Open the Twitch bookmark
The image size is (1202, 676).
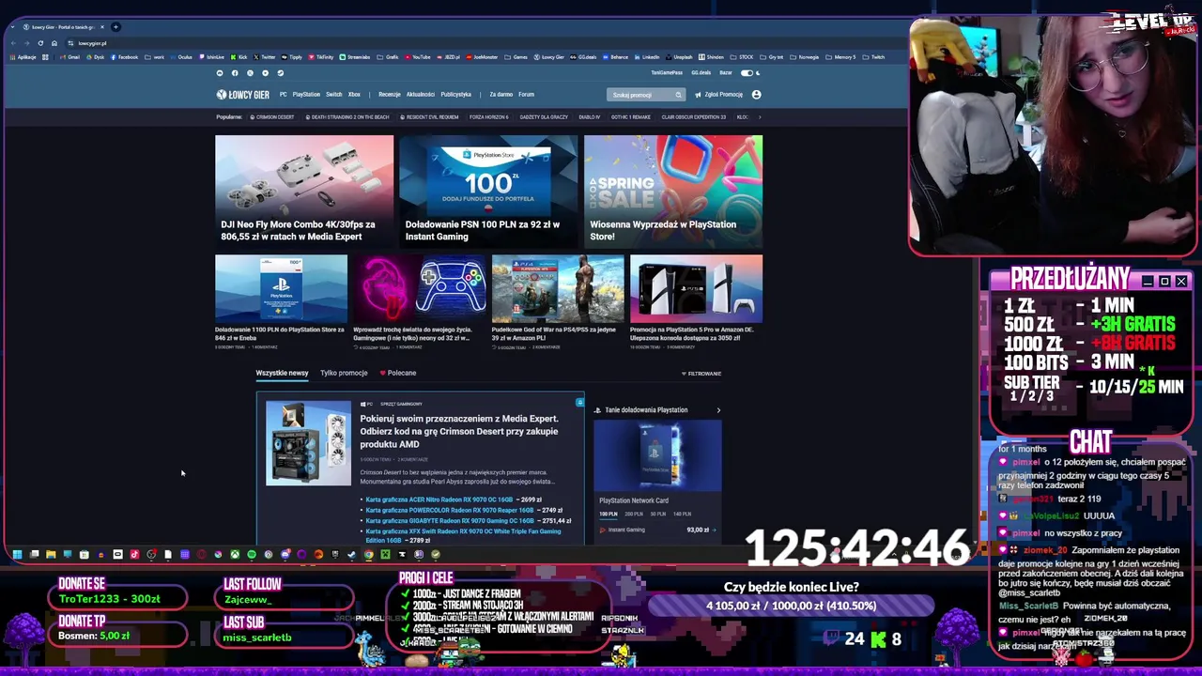(873, 57)
